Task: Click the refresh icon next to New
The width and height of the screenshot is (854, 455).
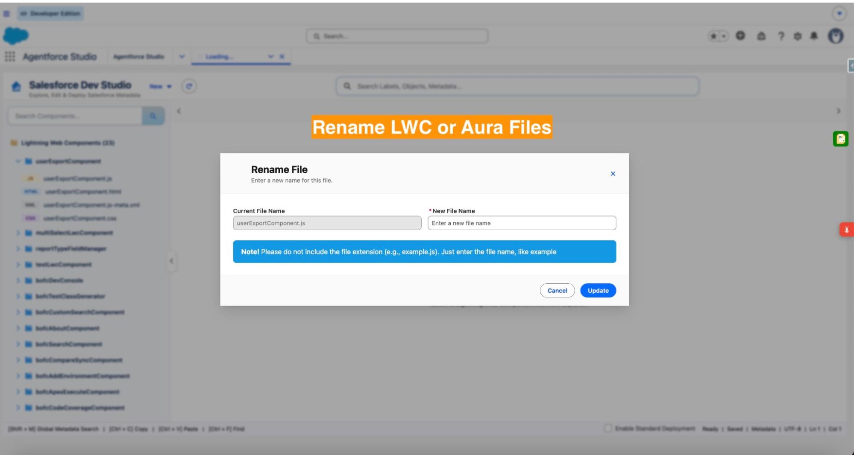Action: tap(189, 86)
